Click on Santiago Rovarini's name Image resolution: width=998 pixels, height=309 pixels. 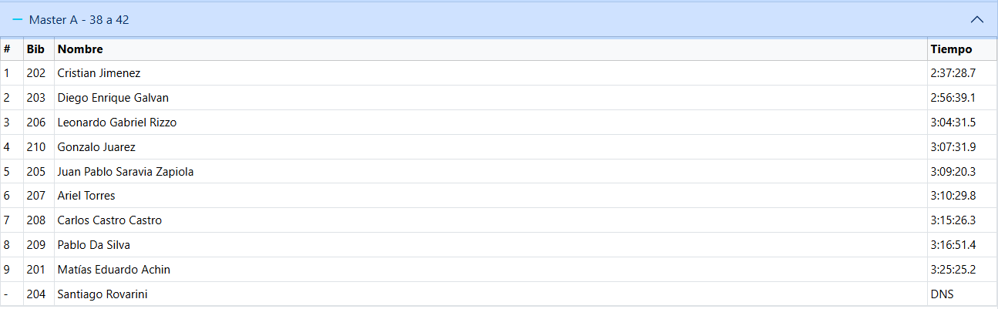tap(102, 295)
